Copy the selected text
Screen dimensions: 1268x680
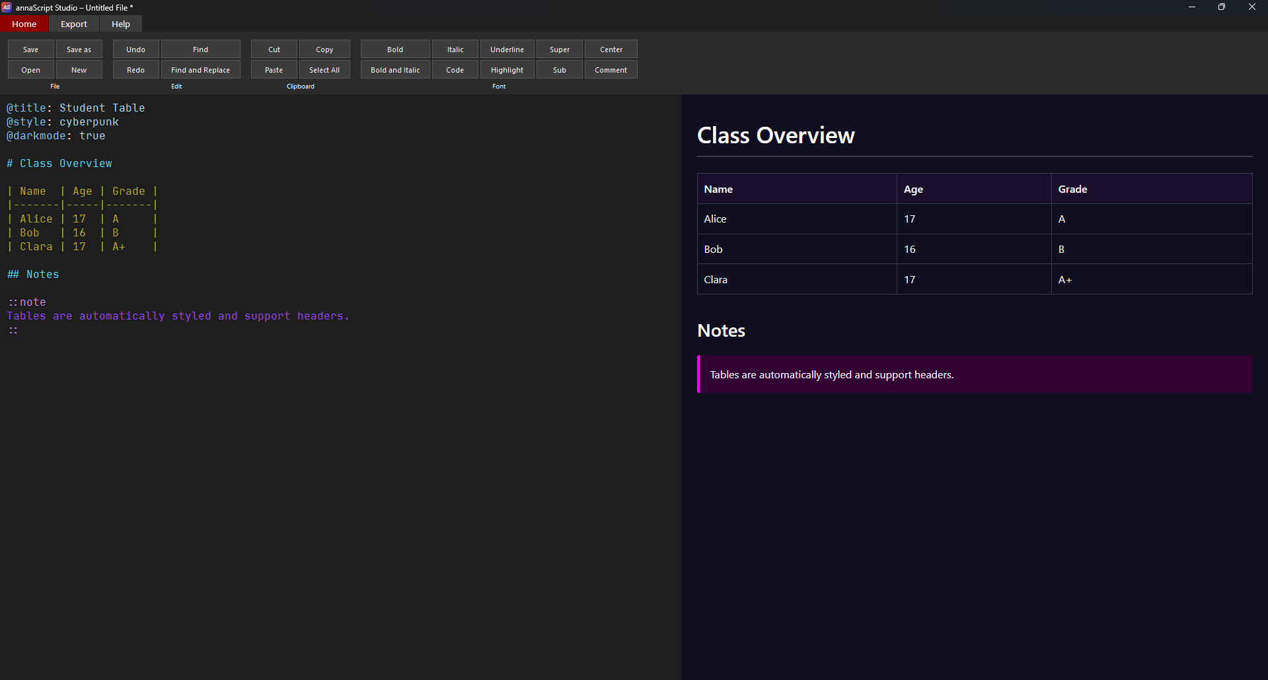[x=324, y=50]
